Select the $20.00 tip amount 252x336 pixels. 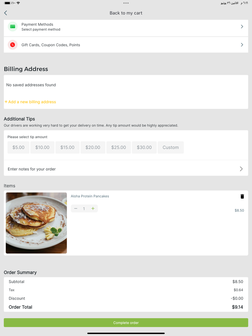(93, 147)
